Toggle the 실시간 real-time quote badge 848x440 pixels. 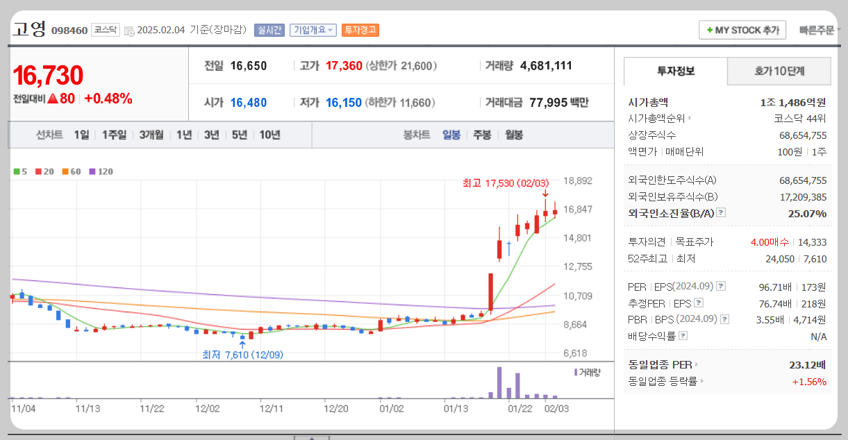tap(268, 30)
